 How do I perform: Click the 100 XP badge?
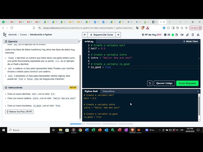coord(73,87)
